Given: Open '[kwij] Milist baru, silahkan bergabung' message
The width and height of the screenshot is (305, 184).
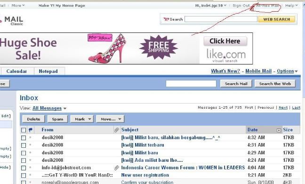Looking at the screenshot, I should point(170,138).
